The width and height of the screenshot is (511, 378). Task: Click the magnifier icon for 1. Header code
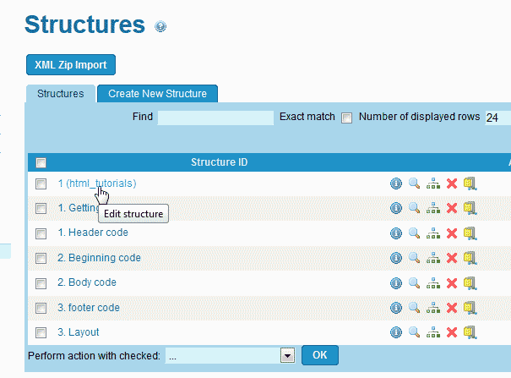click(x=414, y=233)
